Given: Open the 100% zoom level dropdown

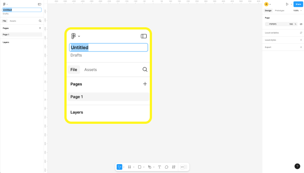Looking at the screenshot, I should [x=297, y=10].
